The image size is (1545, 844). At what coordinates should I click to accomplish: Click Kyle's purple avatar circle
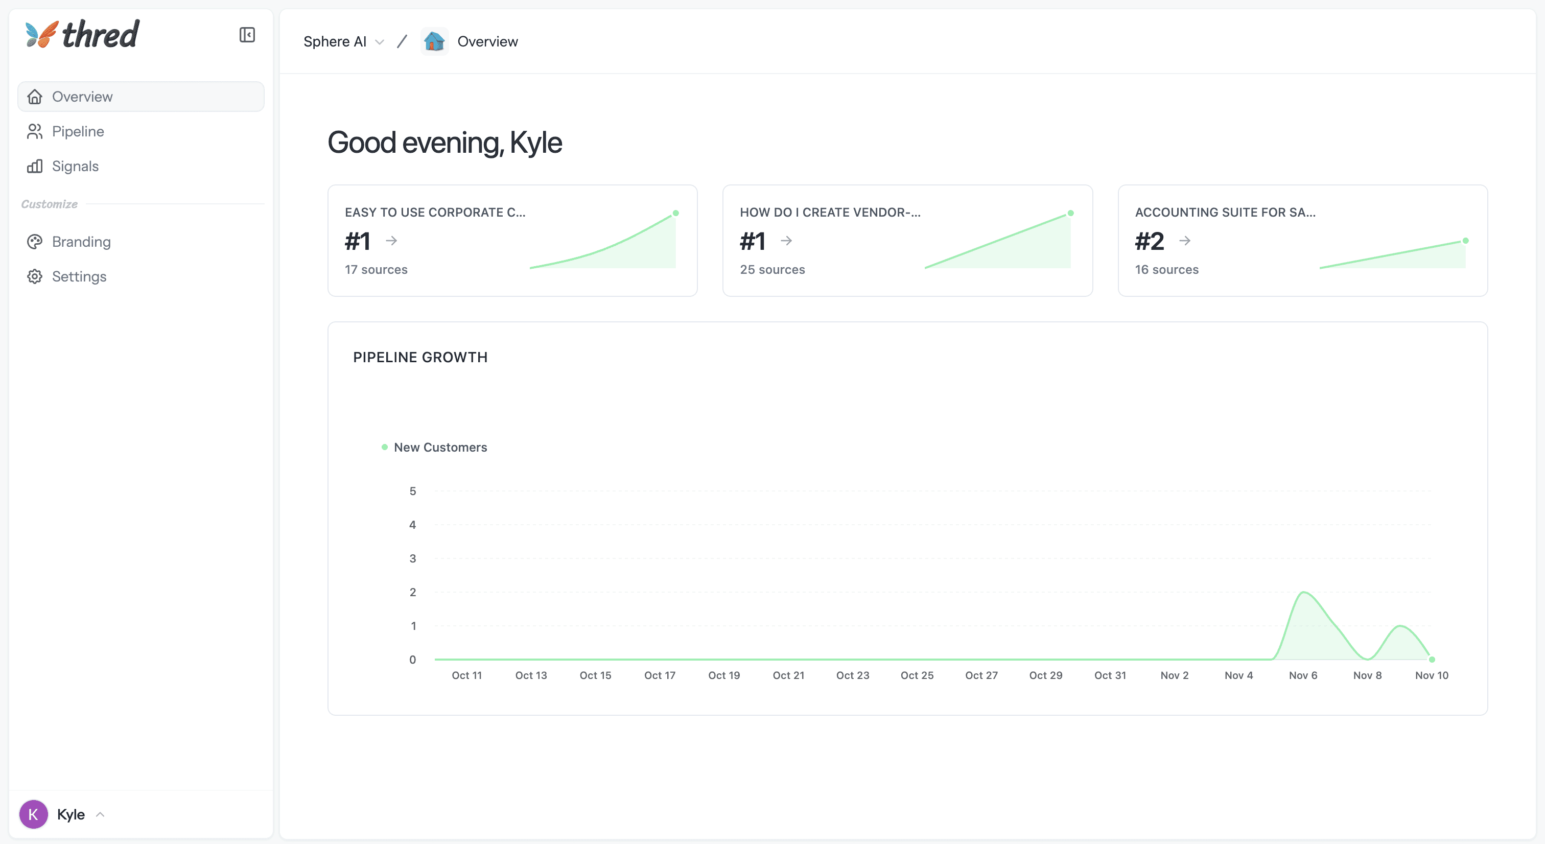click(x=34, y=814)
